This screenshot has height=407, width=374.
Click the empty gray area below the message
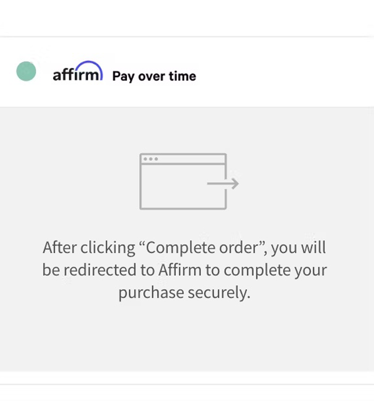187,338
